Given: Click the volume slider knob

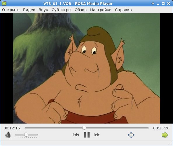Looking at the screenshot, I should [26, 135].
